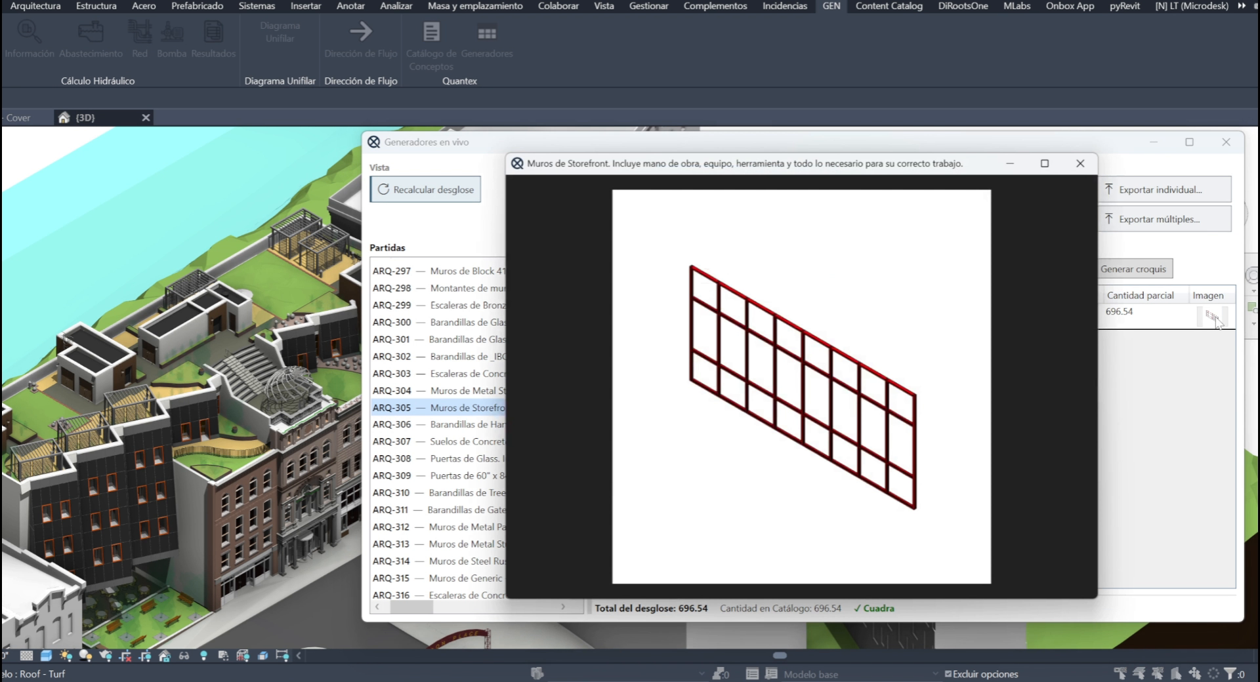This screenshot has width=1260, height=682.
Task: Click Exportar individual button
Action: 1165,190
